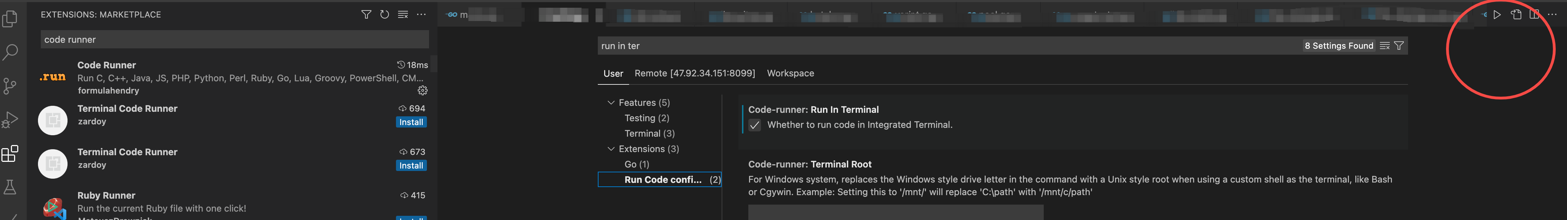1567x220 pixels.
Task: Toggle the Run In Terminal checkbox
Action: click(755, 125)
